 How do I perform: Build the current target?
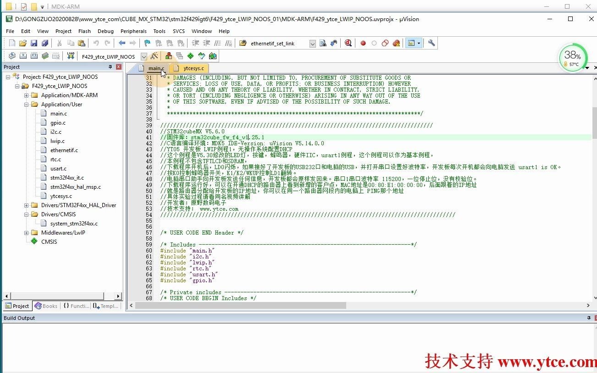[x=23, y=55]
